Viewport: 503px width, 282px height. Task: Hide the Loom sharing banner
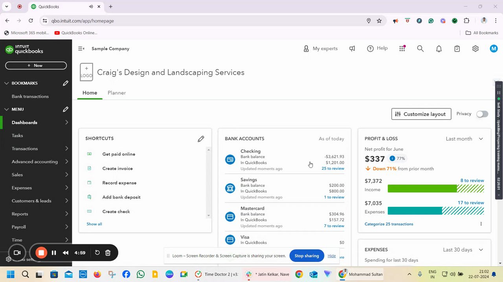332,256
